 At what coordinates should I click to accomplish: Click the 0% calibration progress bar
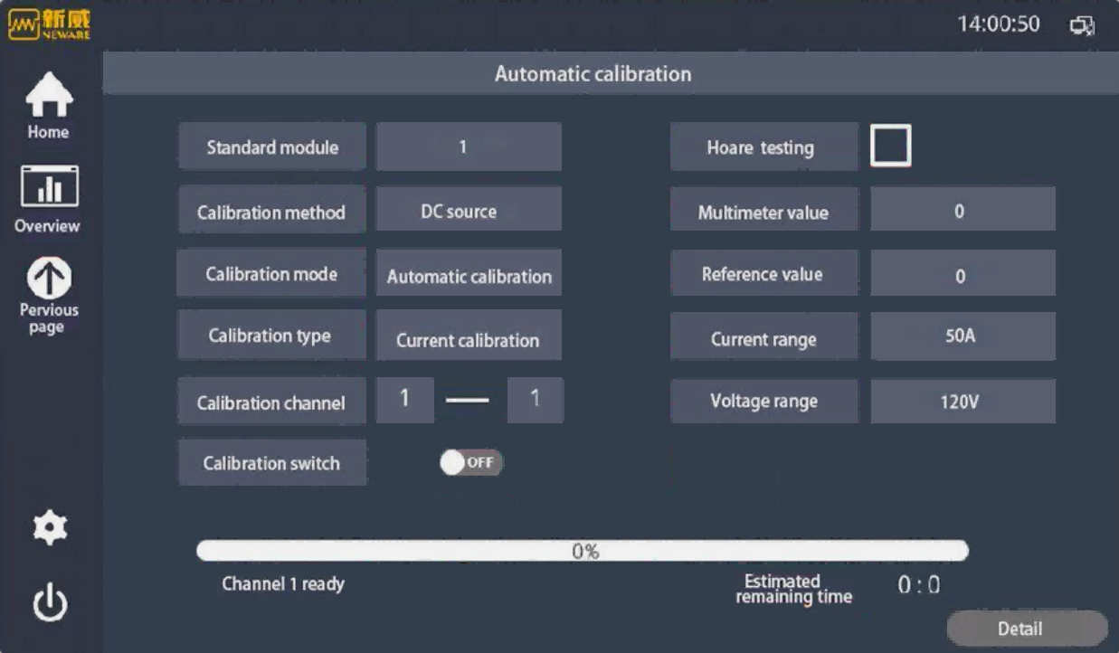click(x=583, y=551)
